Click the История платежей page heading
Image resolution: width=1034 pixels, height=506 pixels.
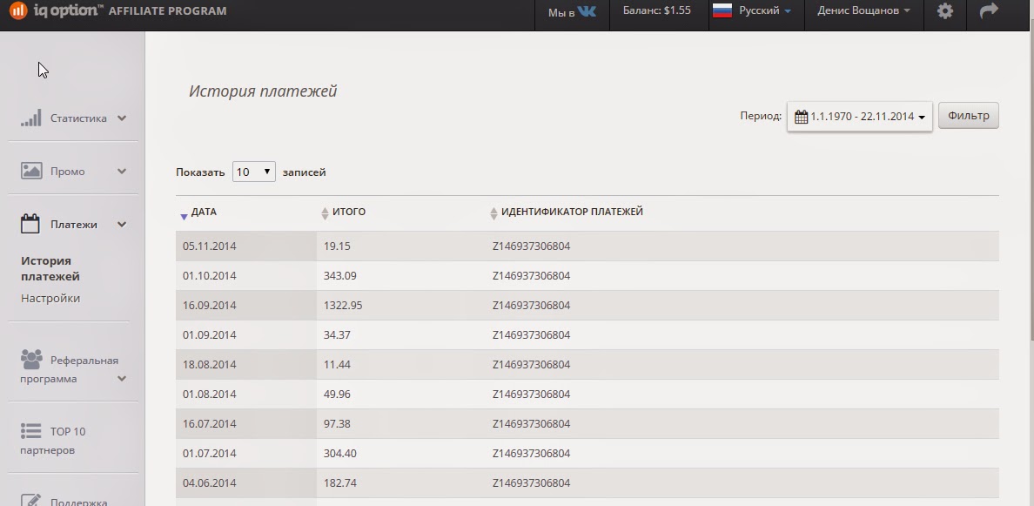tap(263, 91)
